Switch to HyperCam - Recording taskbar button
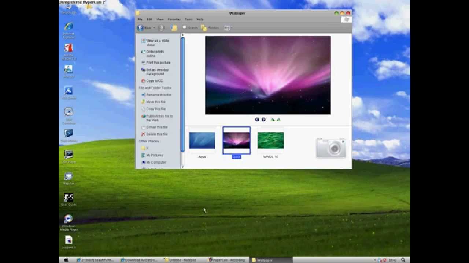Screen dimensions: 469x263 pos(227,260)
